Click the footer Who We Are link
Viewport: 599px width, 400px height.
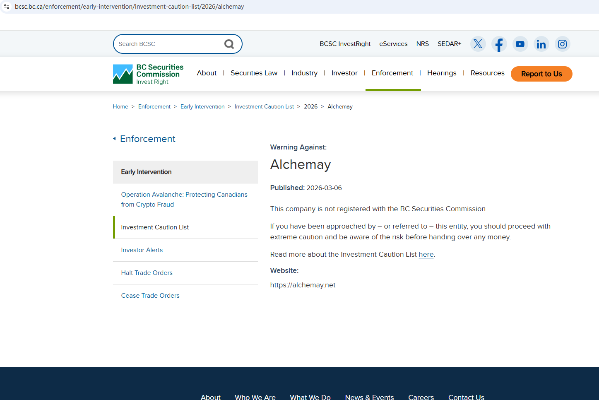pos(255,397)
